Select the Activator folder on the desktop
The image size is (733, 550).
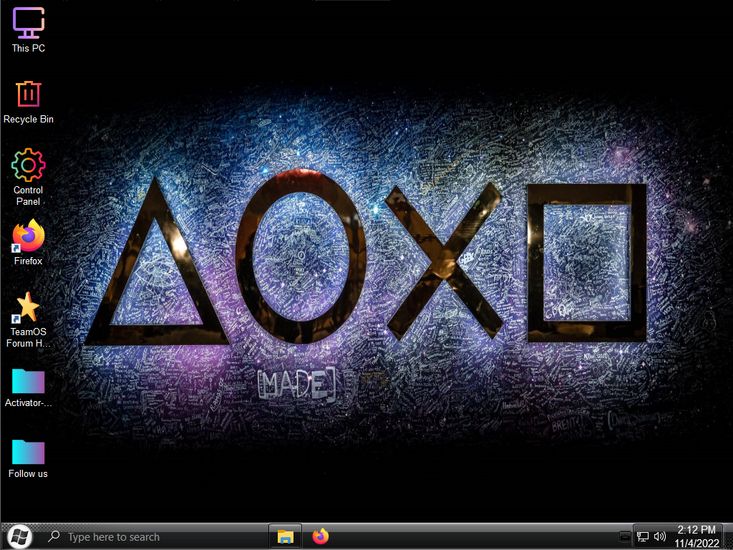[28, 388]
